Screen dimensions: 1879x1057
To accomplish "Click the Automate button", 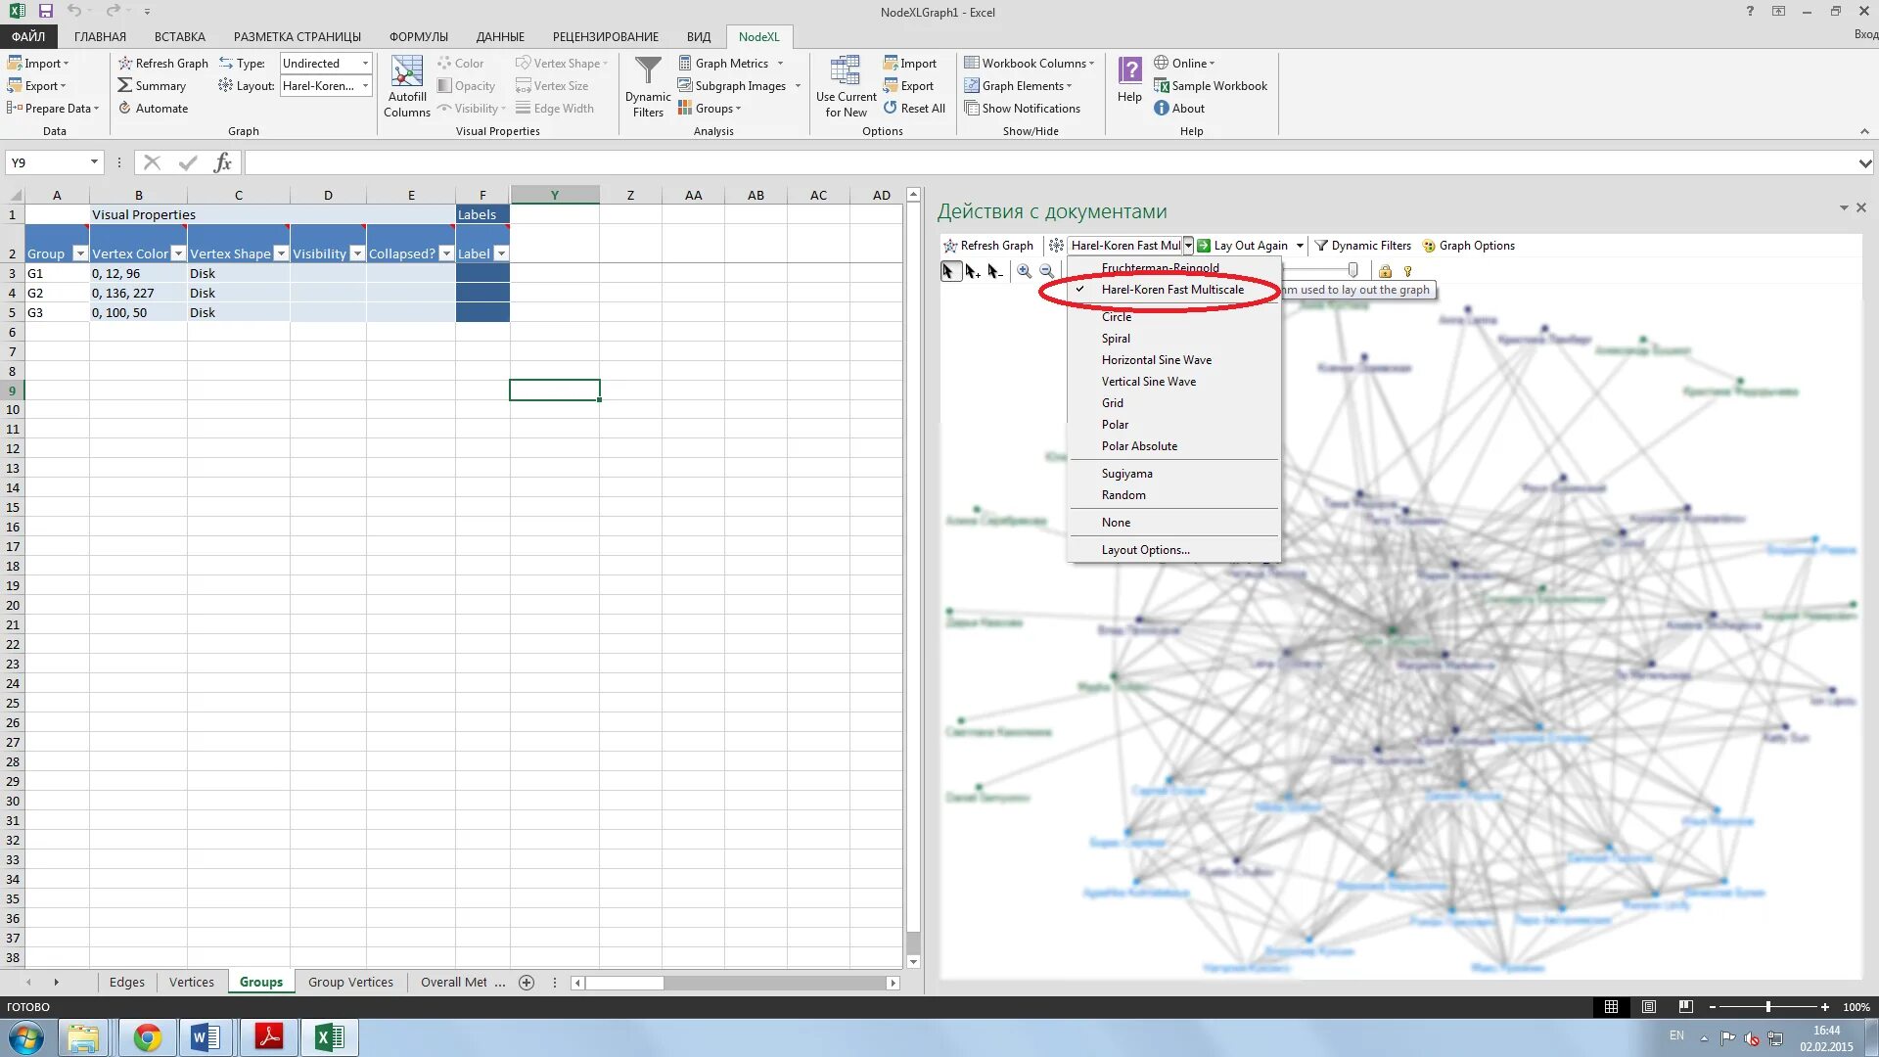I will [153, 108].
